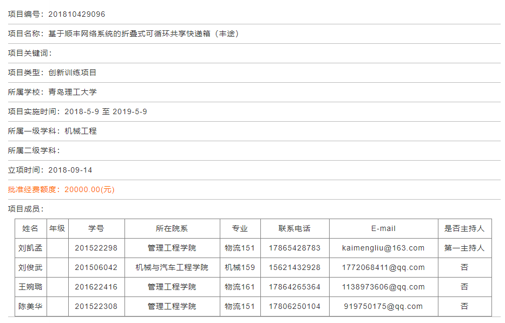Click the approval date 2018-09-14
Screen dimensions: 505x323
pyautogui.click(x=70, y=170)
